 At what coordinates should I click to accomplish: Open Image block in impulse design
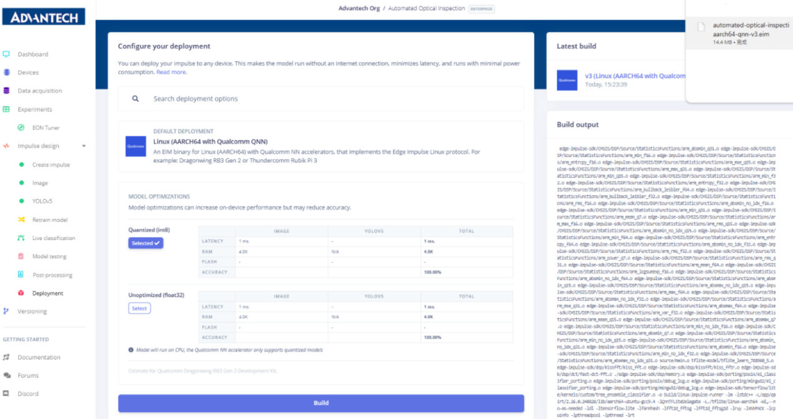pyautogui.click(x=40, y=183)
